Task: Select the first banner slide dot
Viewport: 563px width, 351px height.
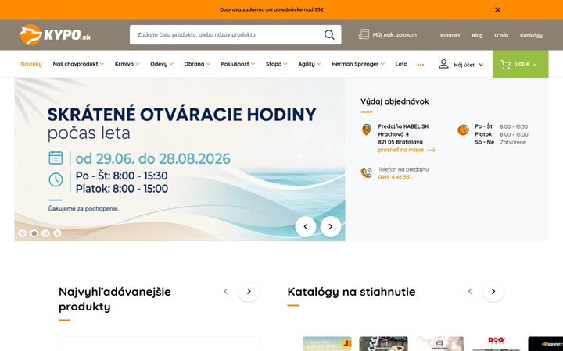Action: [22, 233]
